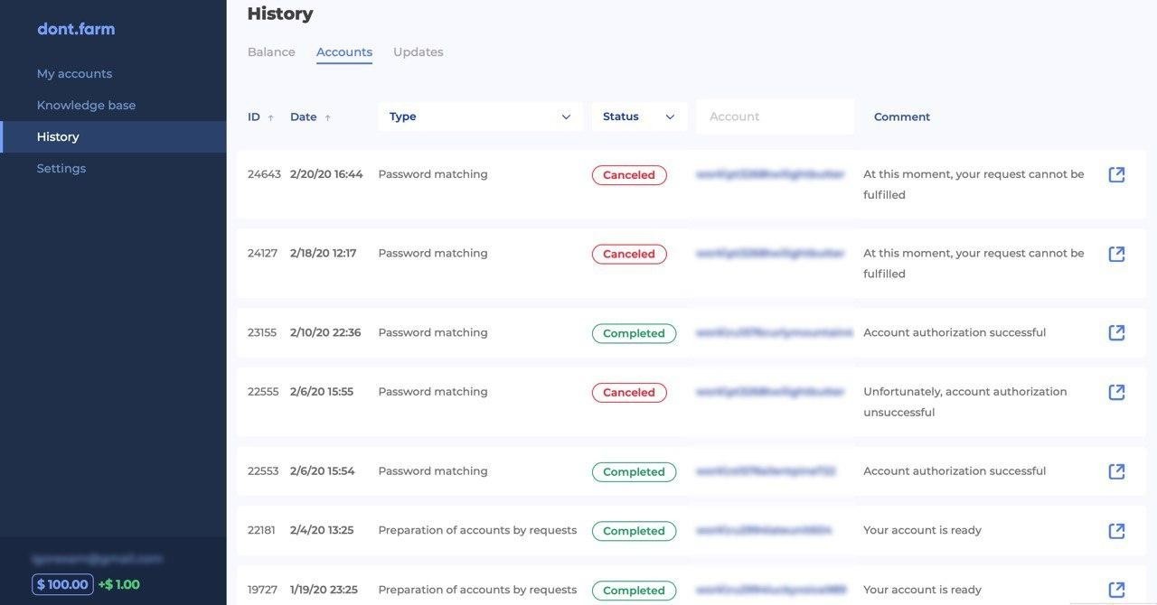
Task: Sort by Date using arrow icon
Action: 327,117
